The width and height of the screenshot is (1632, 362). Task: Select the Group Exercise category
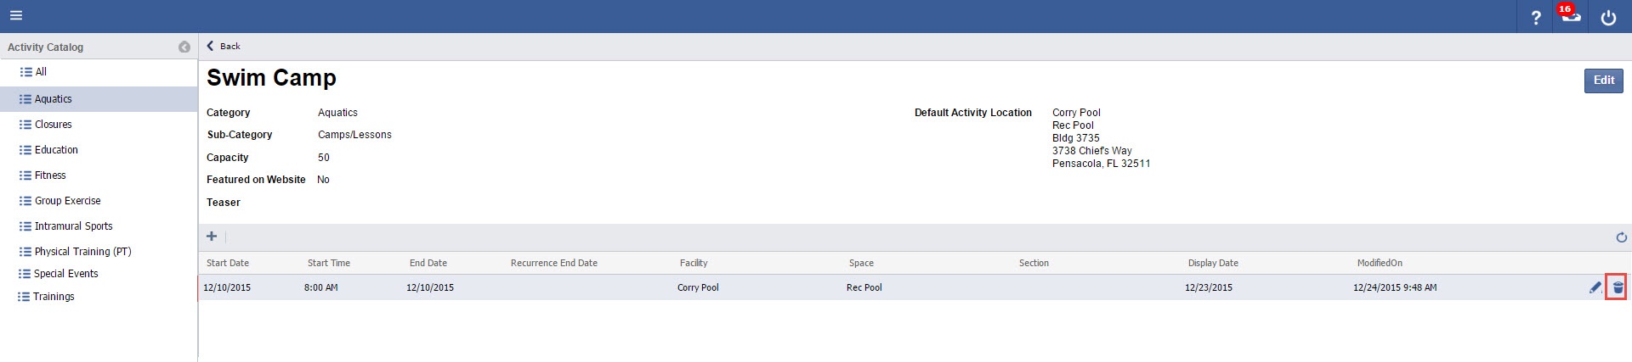[67, 201]
